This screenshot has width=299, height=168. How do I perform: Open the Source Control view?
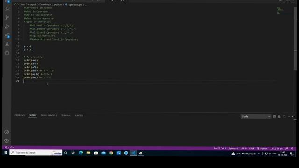pos(7,18)
